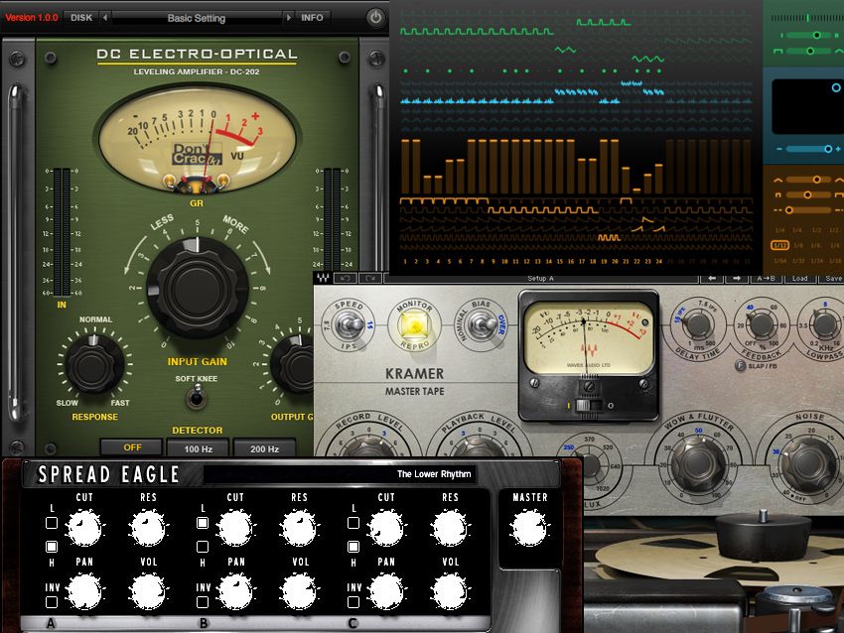Click the DC-202 gain reduction VU meter

pyautogui.click(x=197, y=141)
